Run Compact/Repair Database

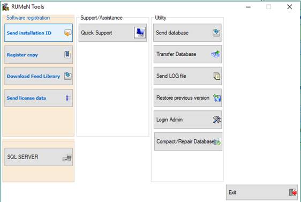coord(188,141)
